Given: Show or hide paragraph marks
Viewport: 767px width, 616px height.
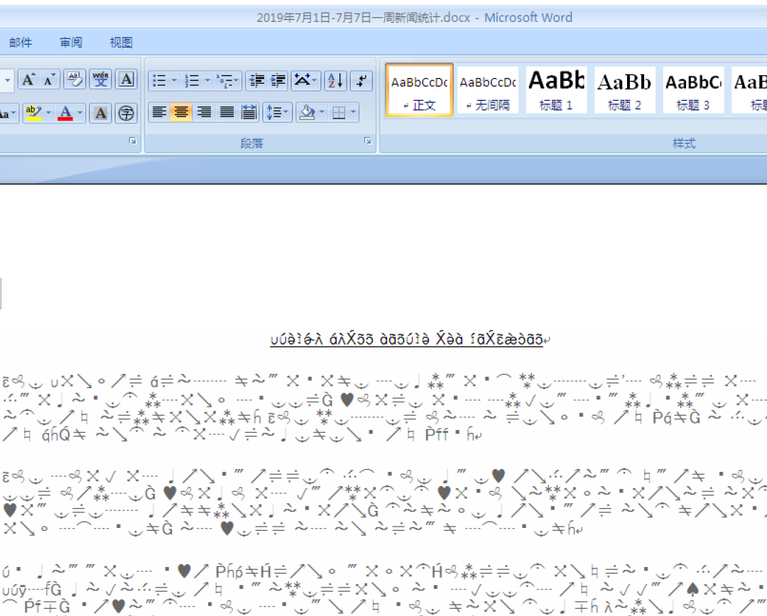Looking at the screenshot, I should coord(361,81).
